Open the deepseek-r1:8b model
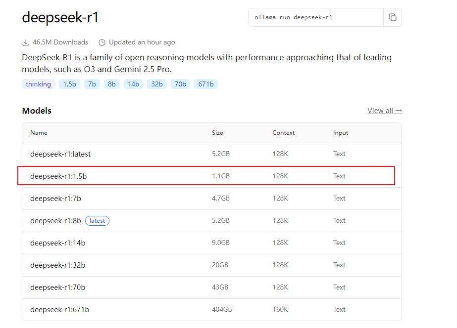This screenshot has height=328, width=457. tap(55, 221)
